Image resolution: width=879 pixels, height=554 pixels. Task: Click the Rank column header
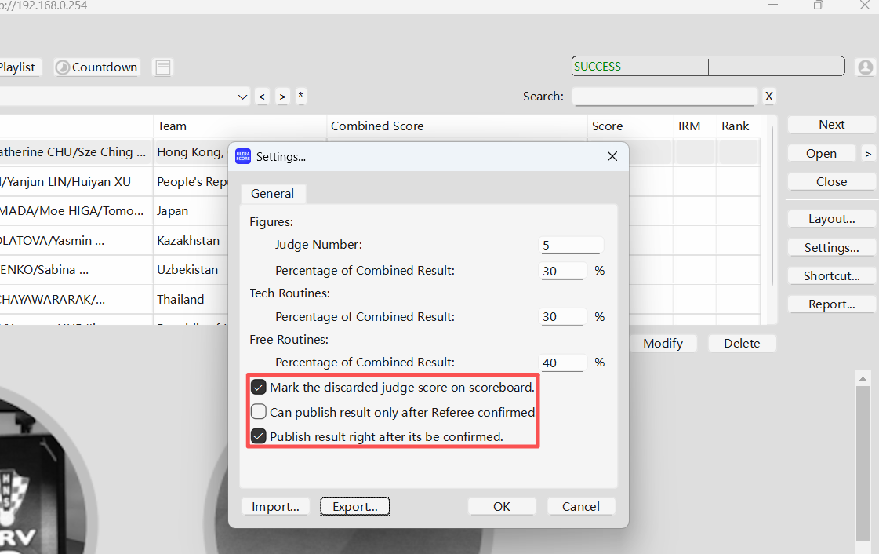pos(739,126)
